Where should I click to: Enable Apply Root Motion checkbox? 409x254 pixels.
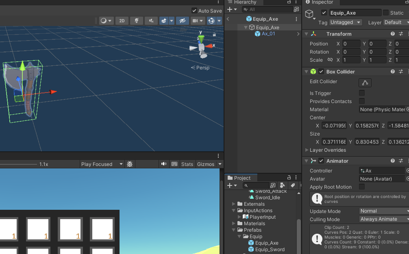coord(362,187)
